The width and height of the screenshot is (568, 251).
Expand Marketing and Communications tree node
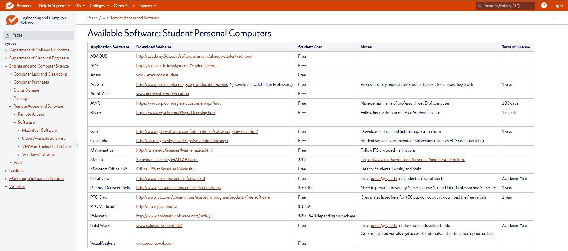pyautogui.click(x=6, y=179)
